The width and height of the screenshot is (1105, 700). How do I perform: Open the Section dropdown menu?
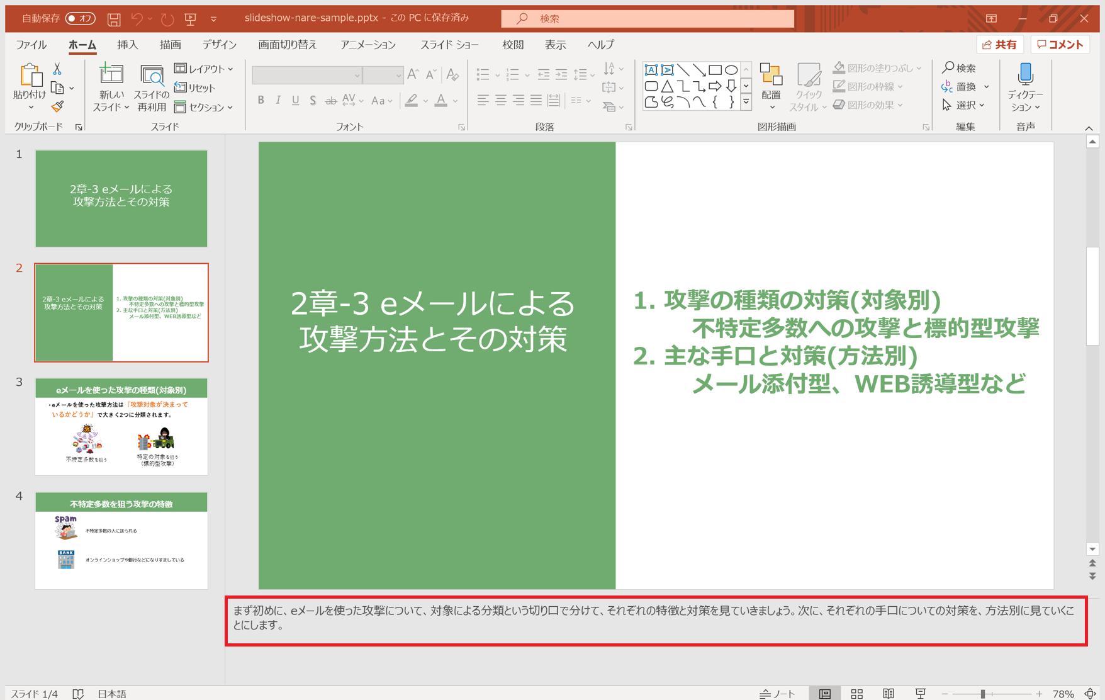click(x=204, y=107)
